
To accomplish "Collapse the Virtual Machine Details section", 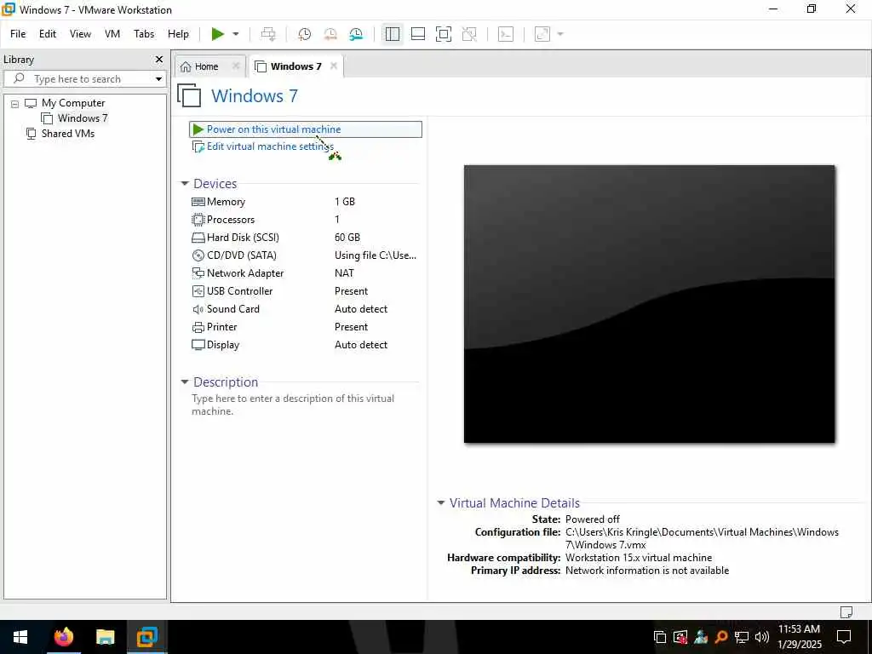I will [x=441, y=502].
